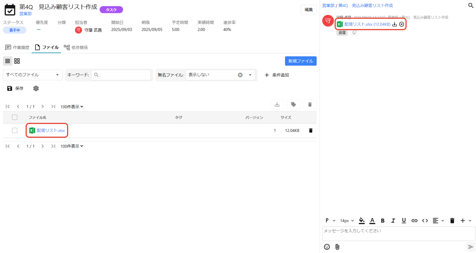The height and width of the screenshot is (253, 476).
Task: Open the font color tool in editor
Action: (x=372, y=220)
